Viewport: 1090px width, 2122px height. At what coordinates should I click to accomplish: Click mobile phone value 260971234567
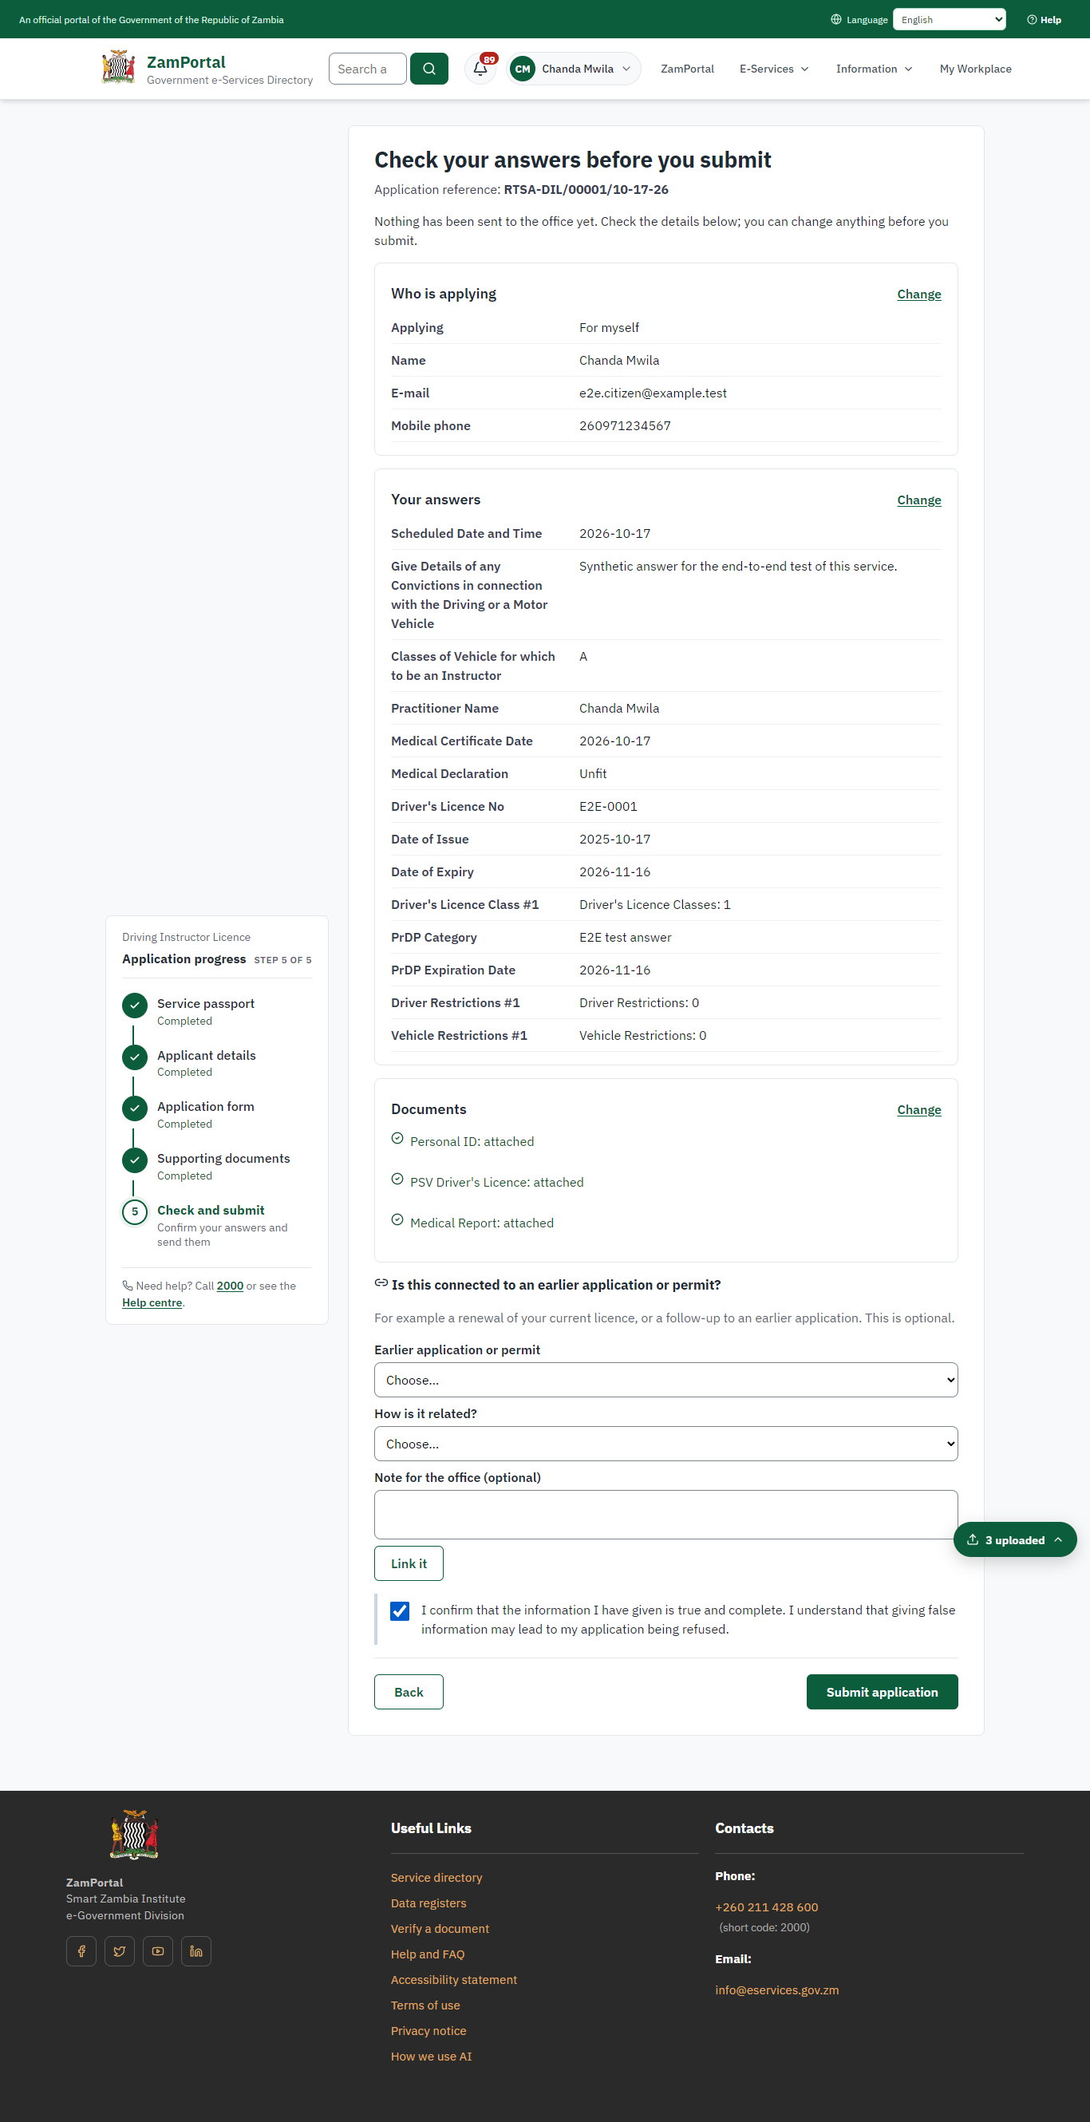point(625,426)
